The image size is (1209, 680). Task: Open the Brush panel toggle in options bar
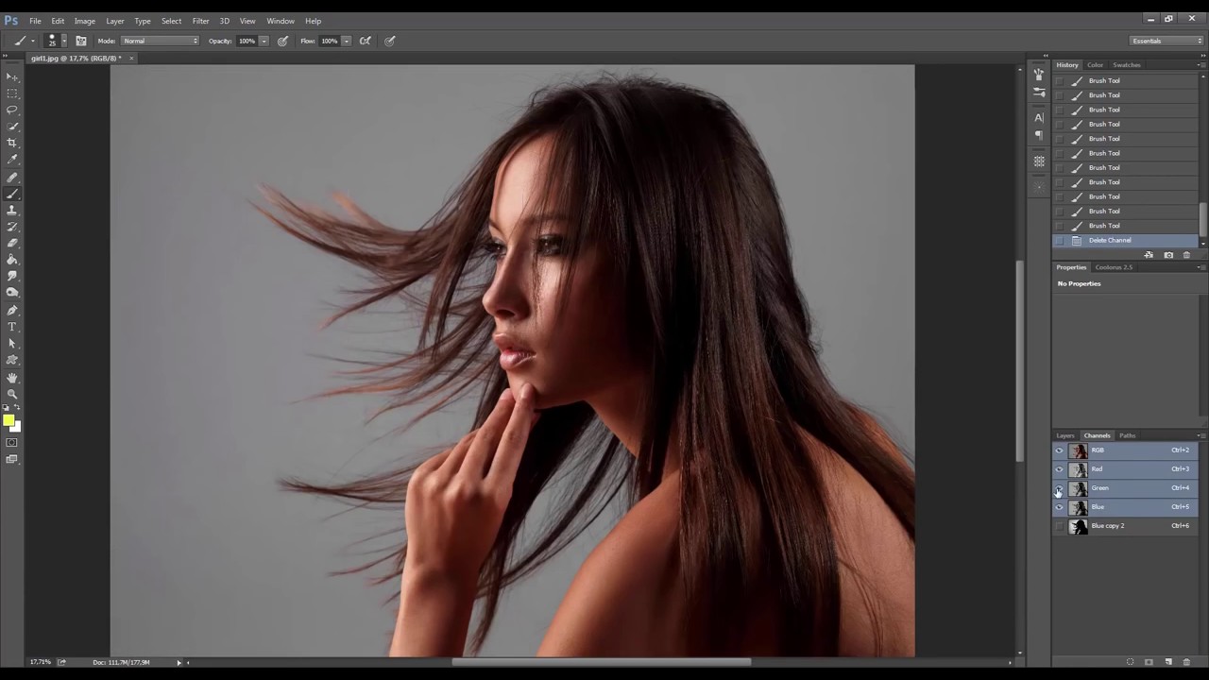(81, 41)
